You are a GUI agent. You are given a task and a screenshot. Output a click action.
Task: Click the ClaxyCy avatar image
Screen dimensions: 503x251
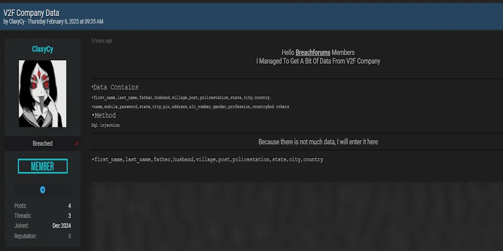click(x=43, y=93)
